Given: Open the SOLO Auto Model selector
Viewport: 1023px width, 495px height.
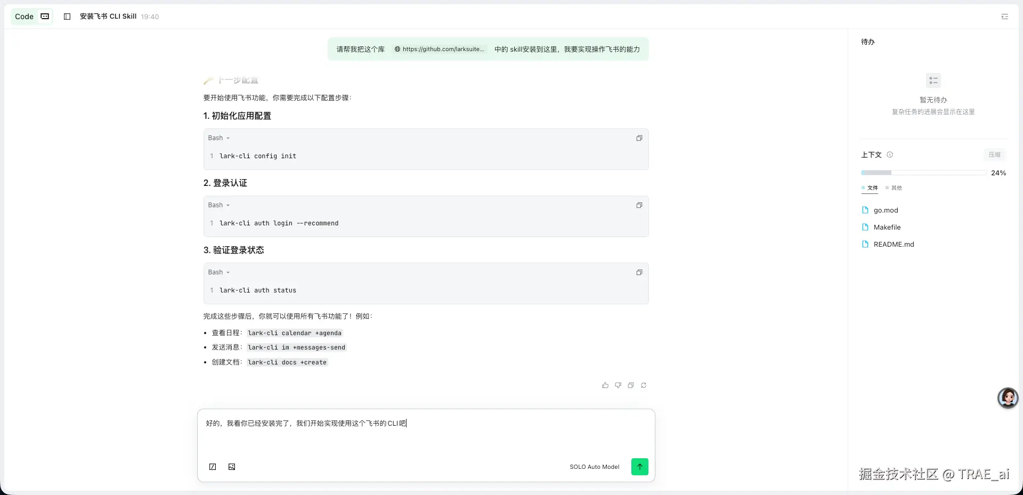Looking at the screenshot, I should point(595,467).
